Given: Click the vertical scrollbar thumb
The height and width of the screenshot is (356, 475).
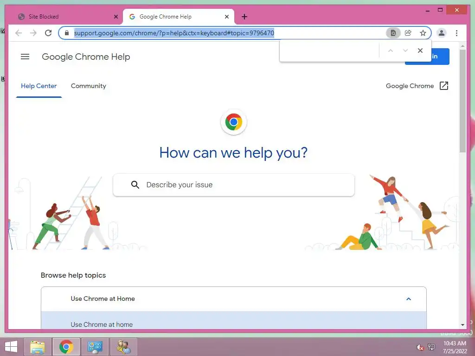Looking at the screenshot, I should click(x=462, y=101).
